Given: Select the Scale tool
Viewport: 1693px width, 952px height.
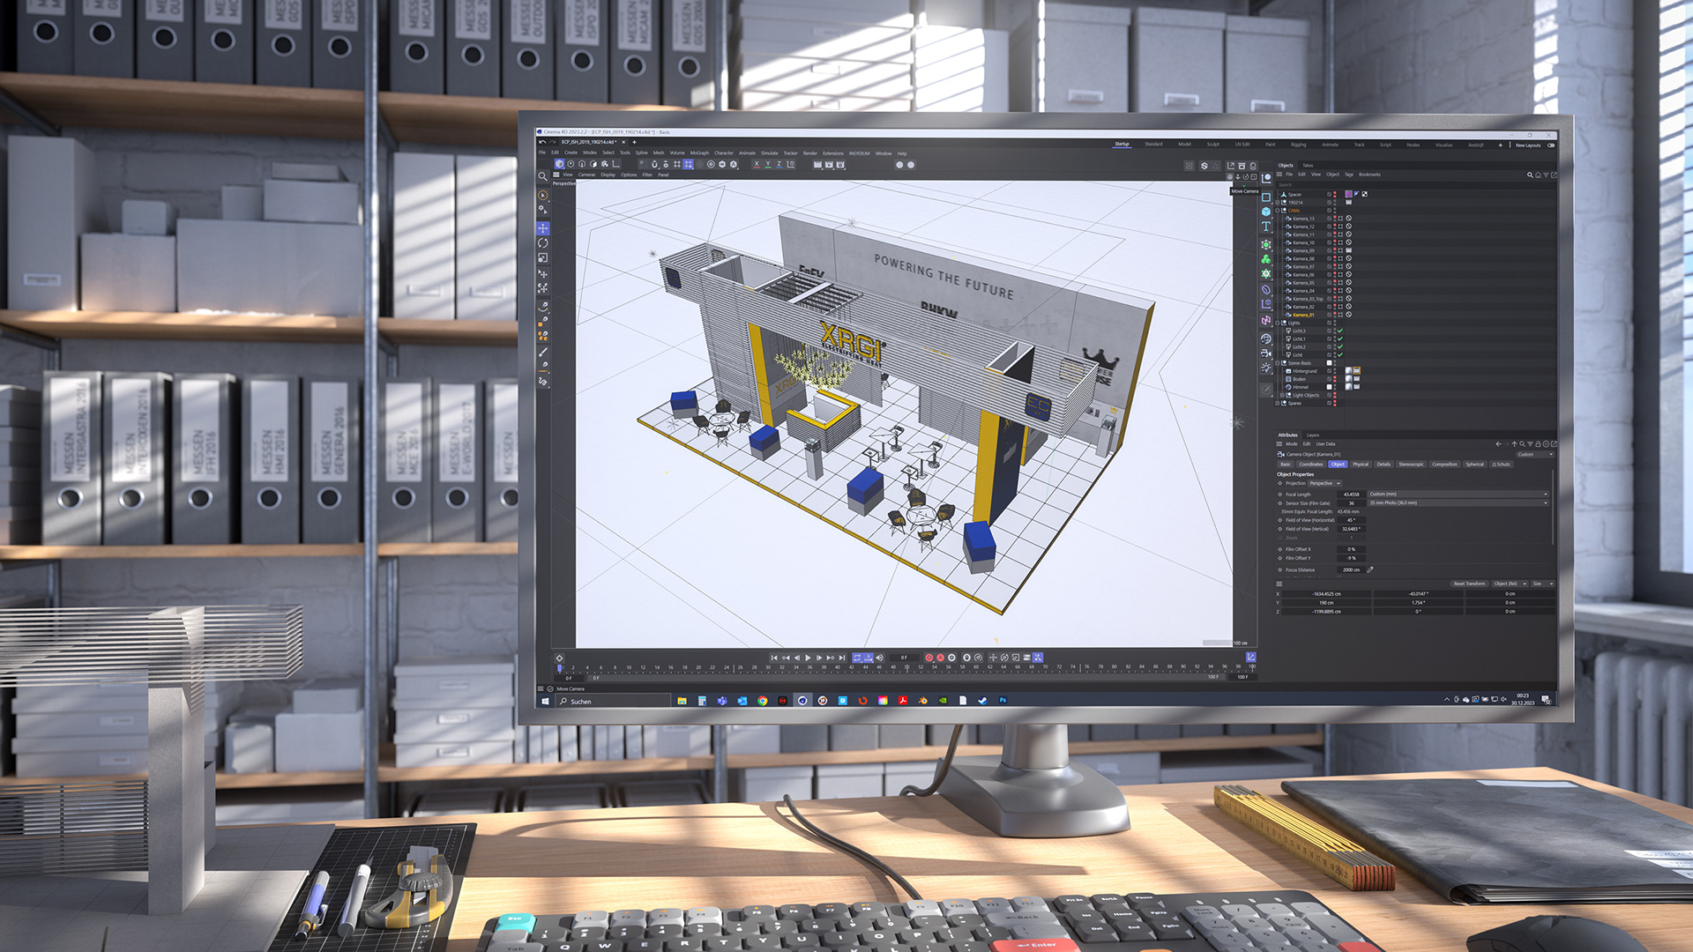Looking at the screenshot, I should pos(543,258).
